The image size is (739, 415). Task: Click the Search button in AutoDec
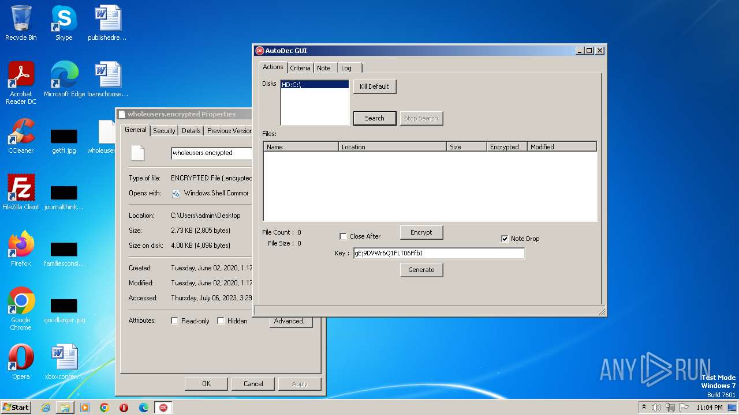(375, 118)
